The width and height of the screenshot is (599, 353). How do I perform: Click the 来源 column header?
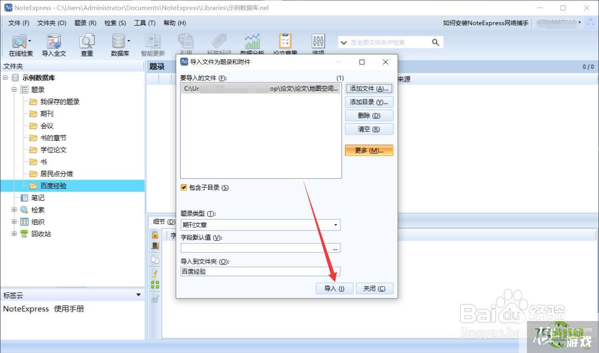(x=404, y=79)
